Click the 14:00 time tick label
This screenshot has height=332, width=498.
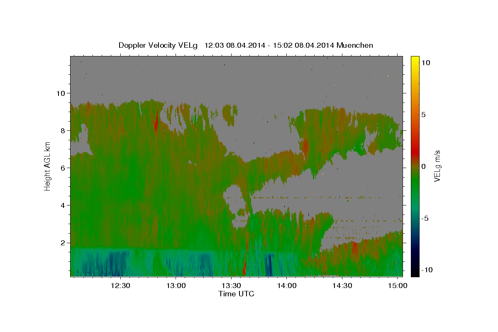pos(287,286)
